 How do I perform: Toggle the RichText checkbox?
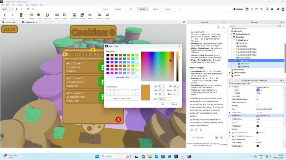[x=258, y=106]
